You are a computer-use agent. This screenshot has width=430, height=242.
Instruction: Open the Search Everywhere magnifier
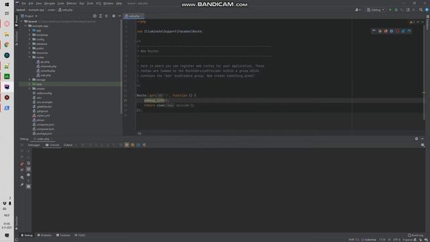point(421,10)
